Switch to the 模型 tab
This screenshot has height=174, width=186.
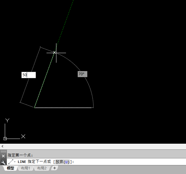[x=10, y=168]
